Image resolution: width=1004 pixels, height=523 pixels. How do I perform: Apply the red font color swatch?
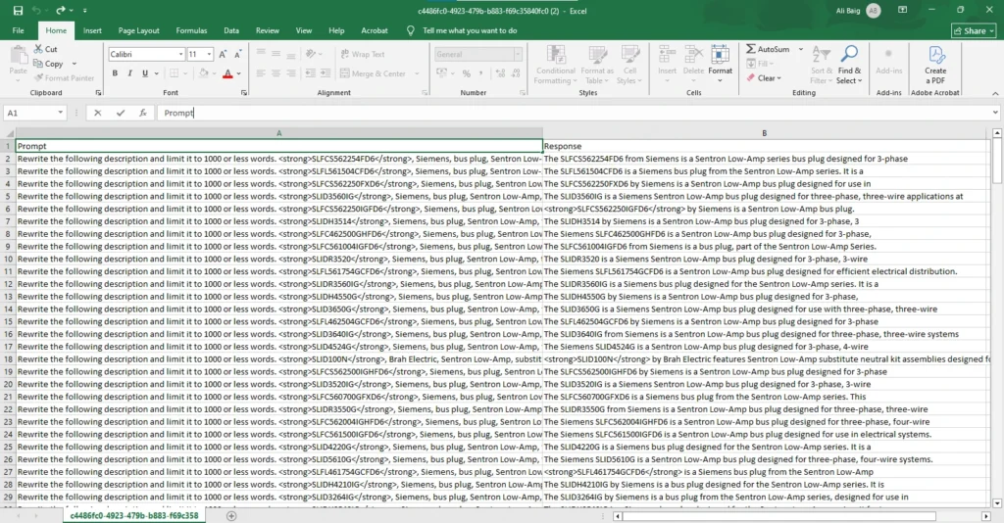tap(227, 73)
